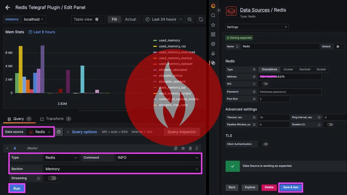The image size is (347, 195).
Task: Select Socket Redis type
Action: coord(321,69)
